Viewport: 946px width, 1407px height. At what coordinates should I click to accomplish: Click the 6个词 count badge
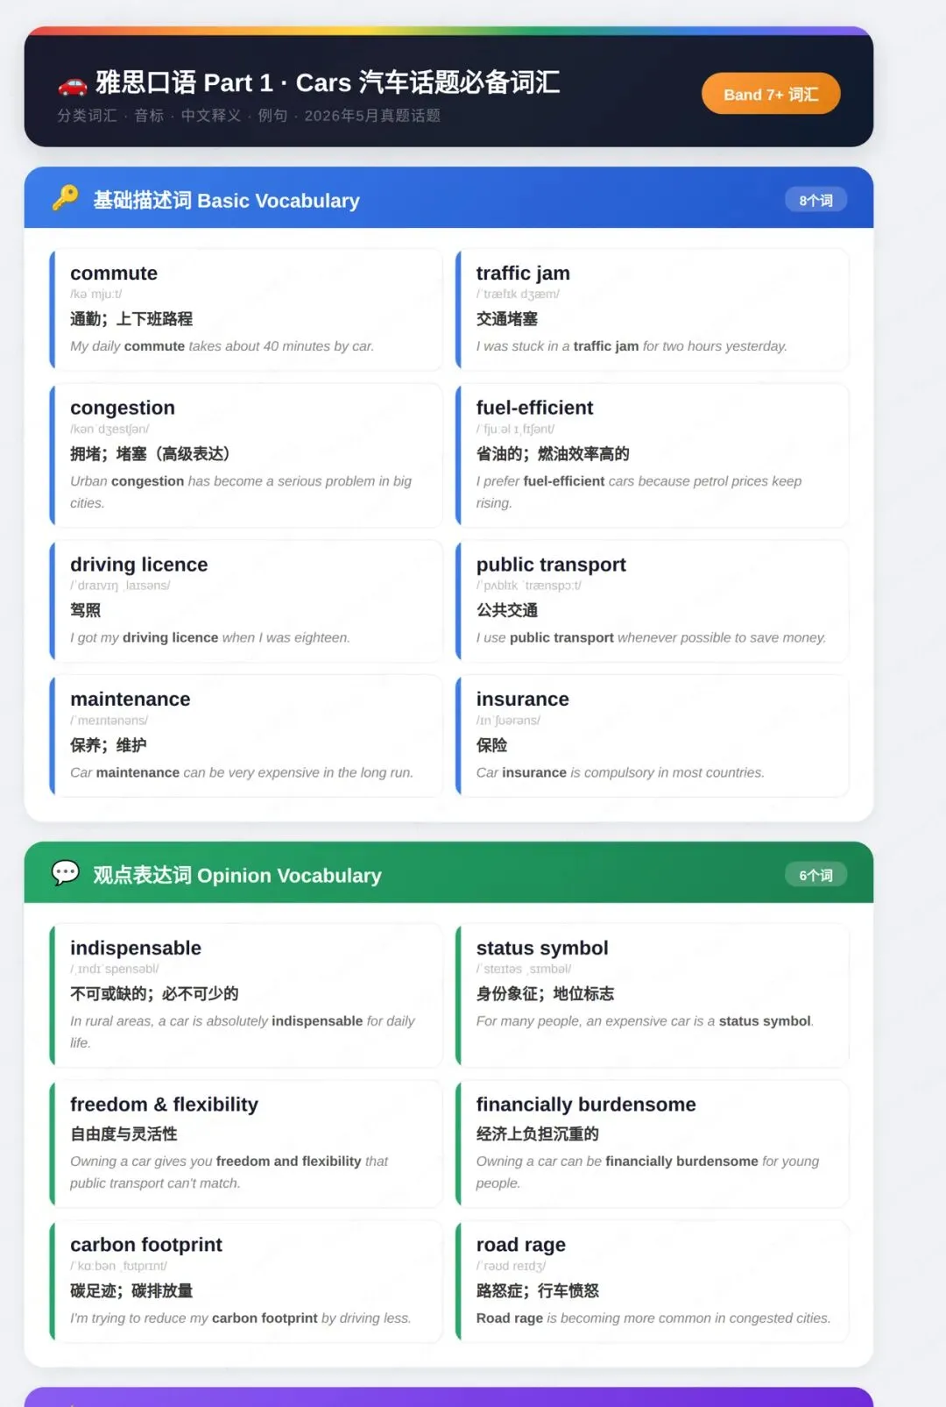[x=815, y=875]
